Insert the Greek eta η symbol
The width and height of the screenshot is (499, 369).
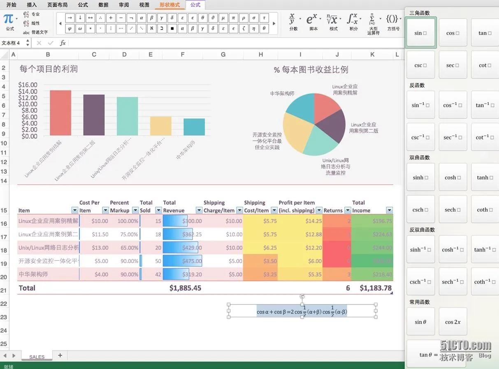pos(254,28)
